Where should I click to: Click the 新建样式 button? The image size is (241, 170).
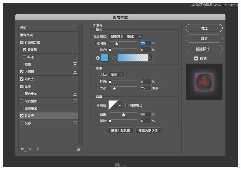204,49
